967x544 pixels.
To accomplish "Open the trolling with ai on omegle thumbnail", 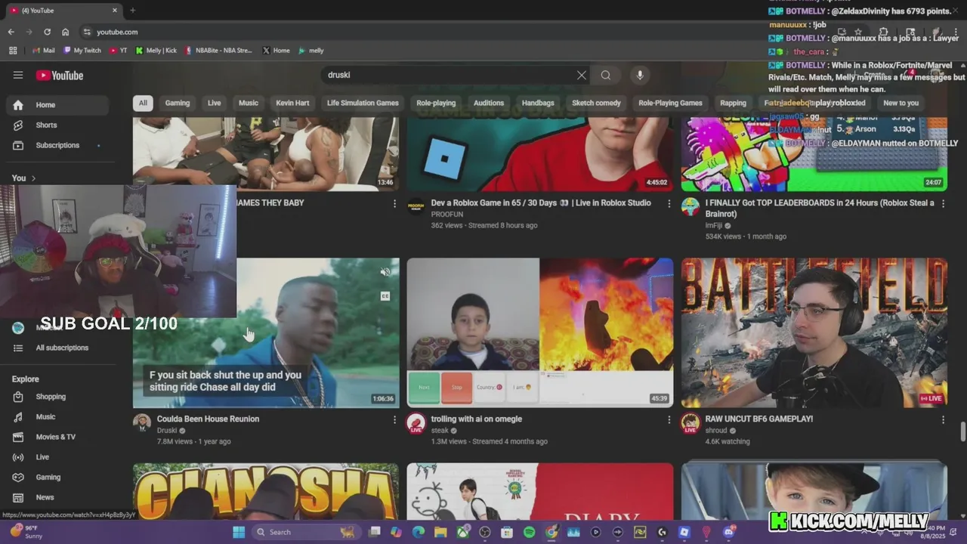I will click(x=540, y=332).
